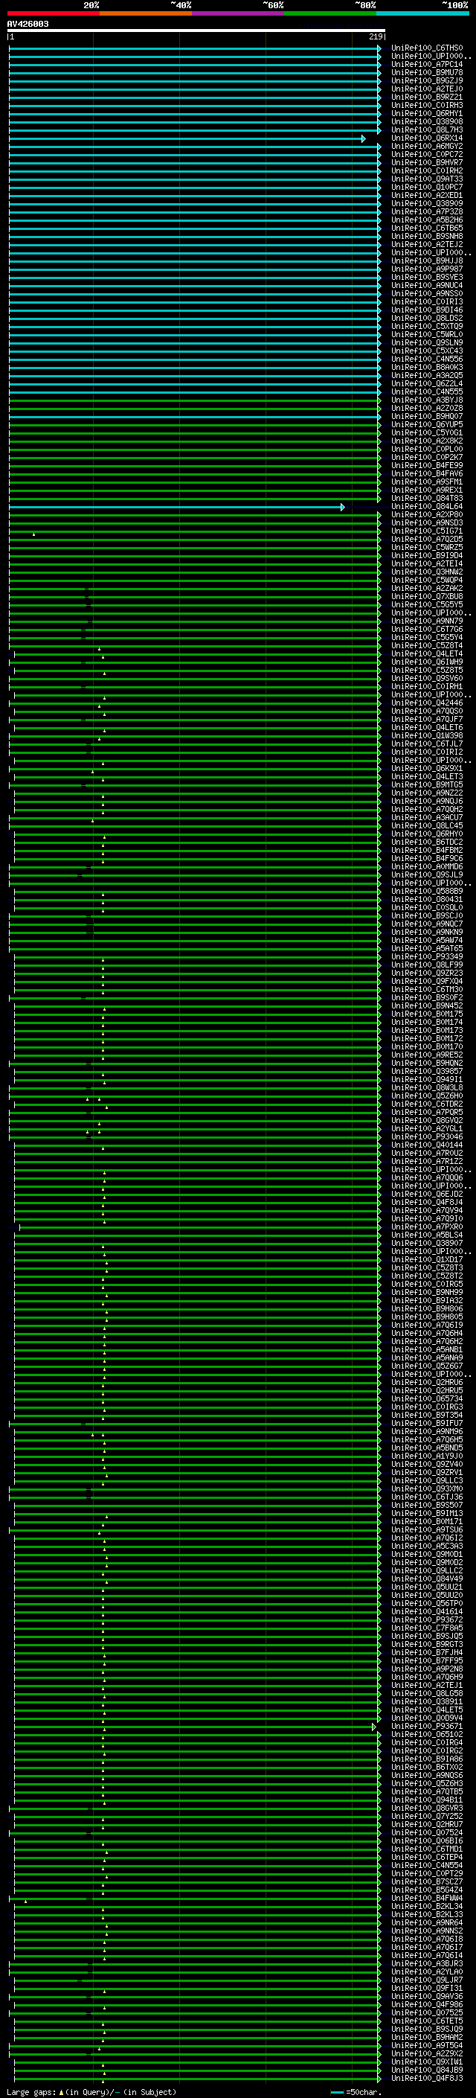Click label UniRef100_Q42446
This screenshot has height=2098, width=476.
click(x=427, y=702)
